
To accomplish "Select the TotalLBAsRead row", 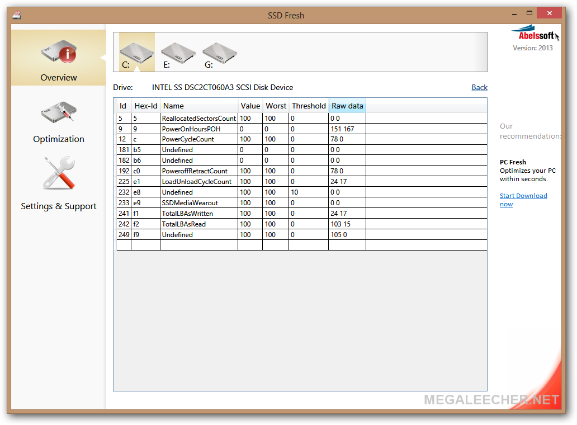I will (x=302, y=224).
